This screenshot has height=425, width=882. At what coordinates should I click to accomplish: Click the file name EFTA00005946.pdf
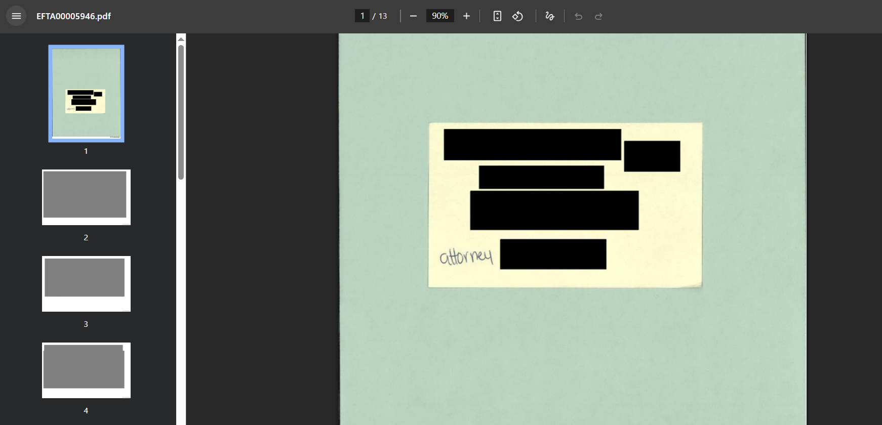(73, 16)
